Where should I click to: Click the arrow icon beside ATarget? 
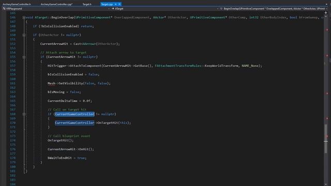(113, 9)
